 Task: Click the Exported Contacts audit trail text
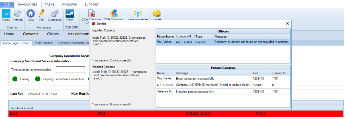[x=119, y=41]
